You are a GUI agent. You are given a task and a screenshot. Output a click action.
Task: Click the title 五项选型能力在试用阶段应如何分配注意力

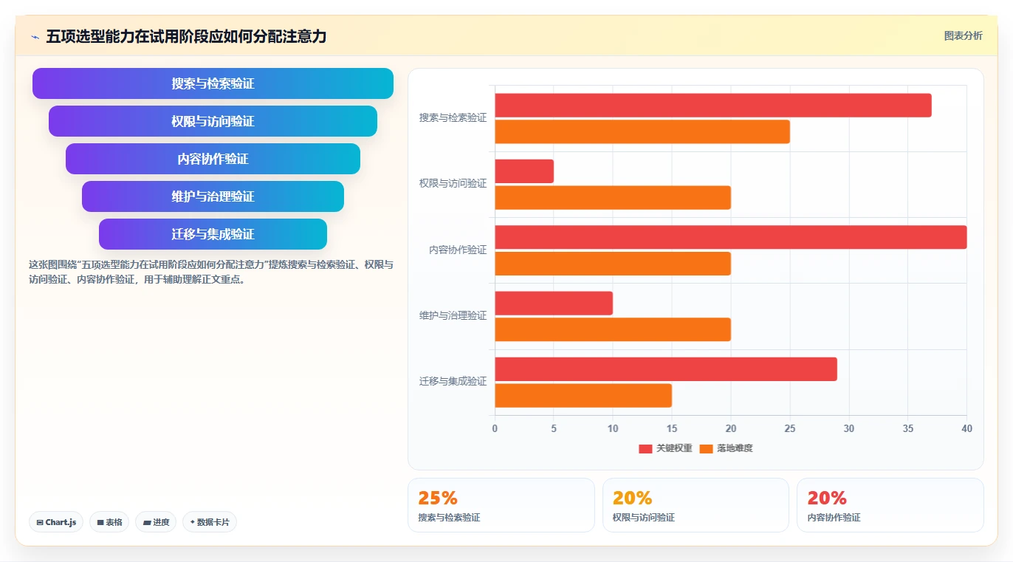click(x=186, y=36)
